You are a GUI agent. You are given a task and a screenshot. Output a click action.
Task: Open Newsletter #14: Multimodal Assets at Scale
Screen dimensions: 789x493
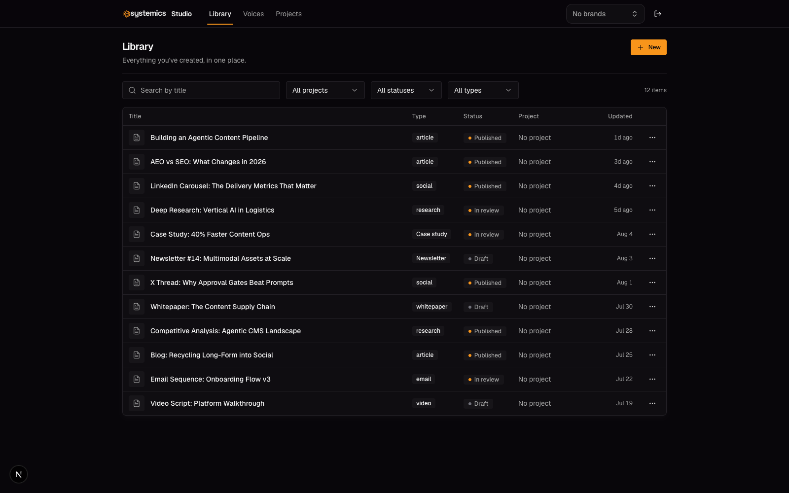click(220, 258)
